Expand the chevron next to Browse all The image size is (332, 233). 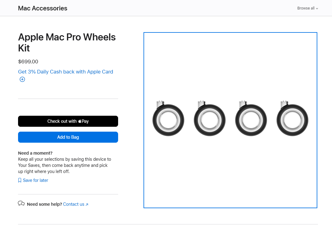(x=317, y=9)
